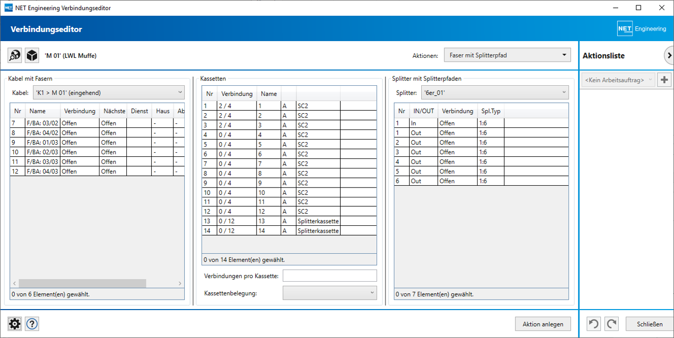Open the Splitter dropdown '6er_01'
The image size is (674, 338).
click(x=495, y=93)
